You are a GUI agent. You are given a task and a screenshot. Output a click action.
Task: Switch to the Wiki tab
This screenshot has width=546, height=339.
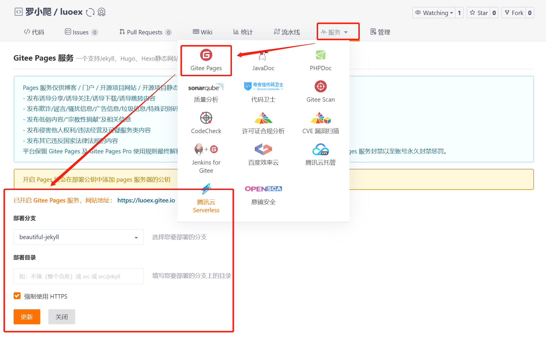pyautogui.click(x=202, y=32)
